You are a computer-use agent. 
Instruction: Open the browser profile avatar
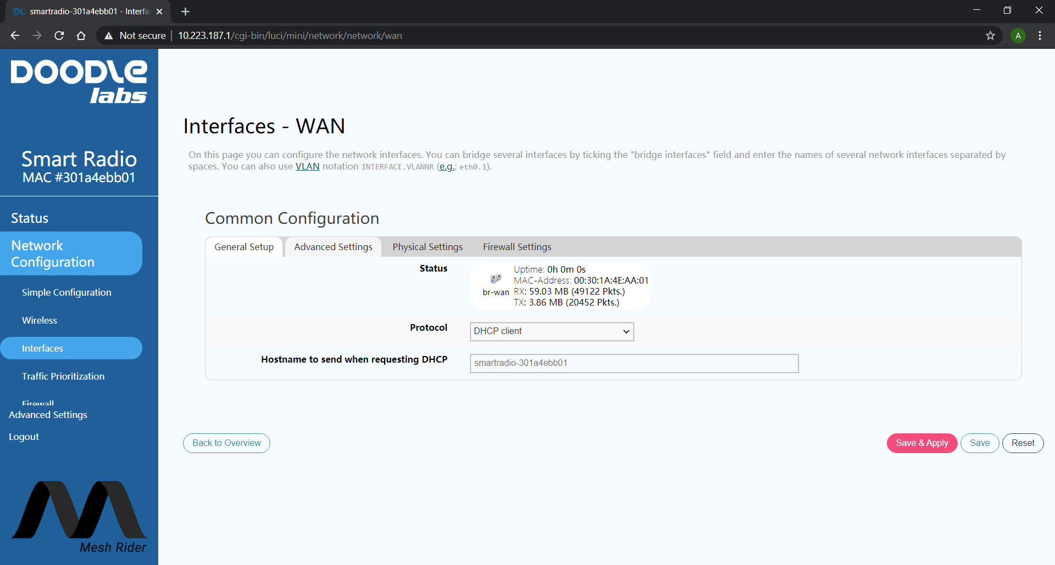point(1018,35)
